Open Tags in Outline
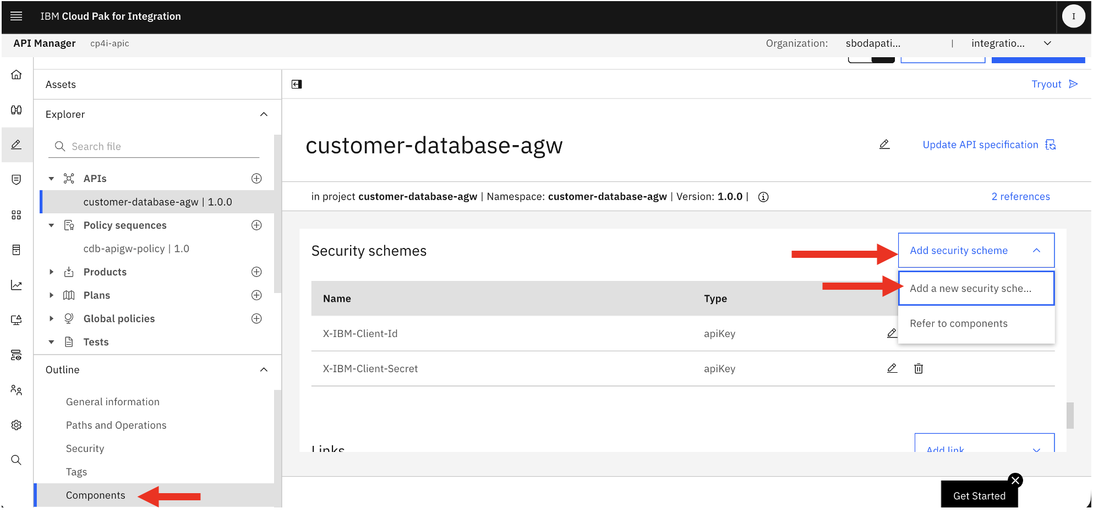 point(76,472)
